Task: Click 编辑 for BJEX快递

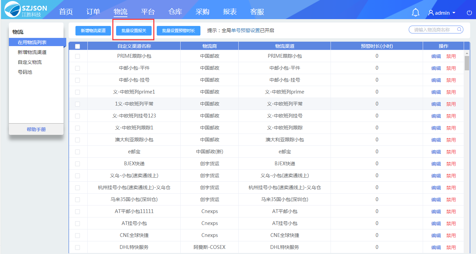Action: [x=436, y=164]
